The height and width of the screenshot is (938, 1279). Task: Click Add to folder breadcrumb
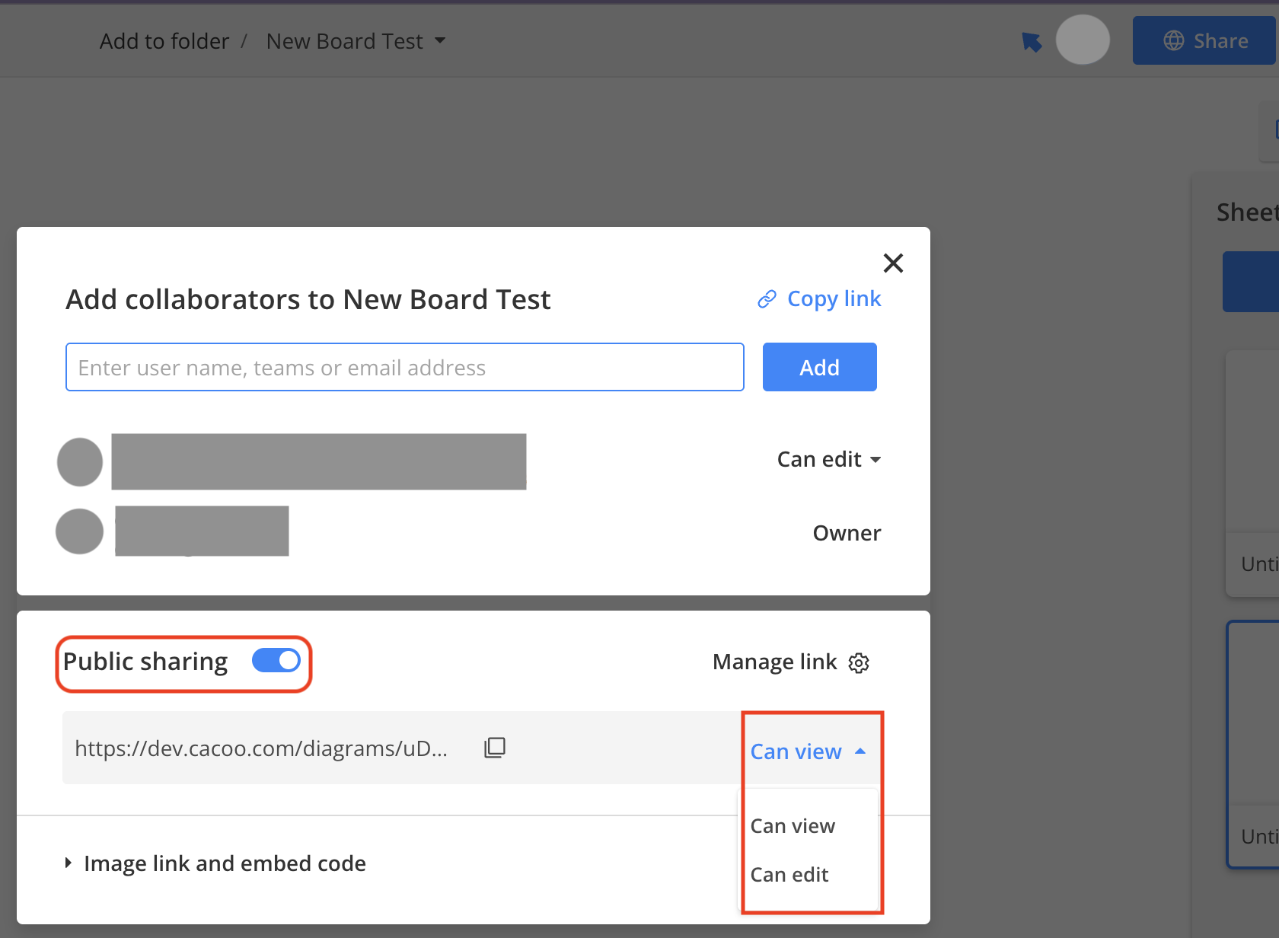click(164, 41)
